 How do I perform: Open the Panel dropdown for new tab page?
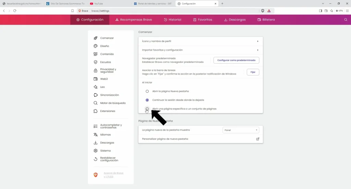tap(241, 130)
